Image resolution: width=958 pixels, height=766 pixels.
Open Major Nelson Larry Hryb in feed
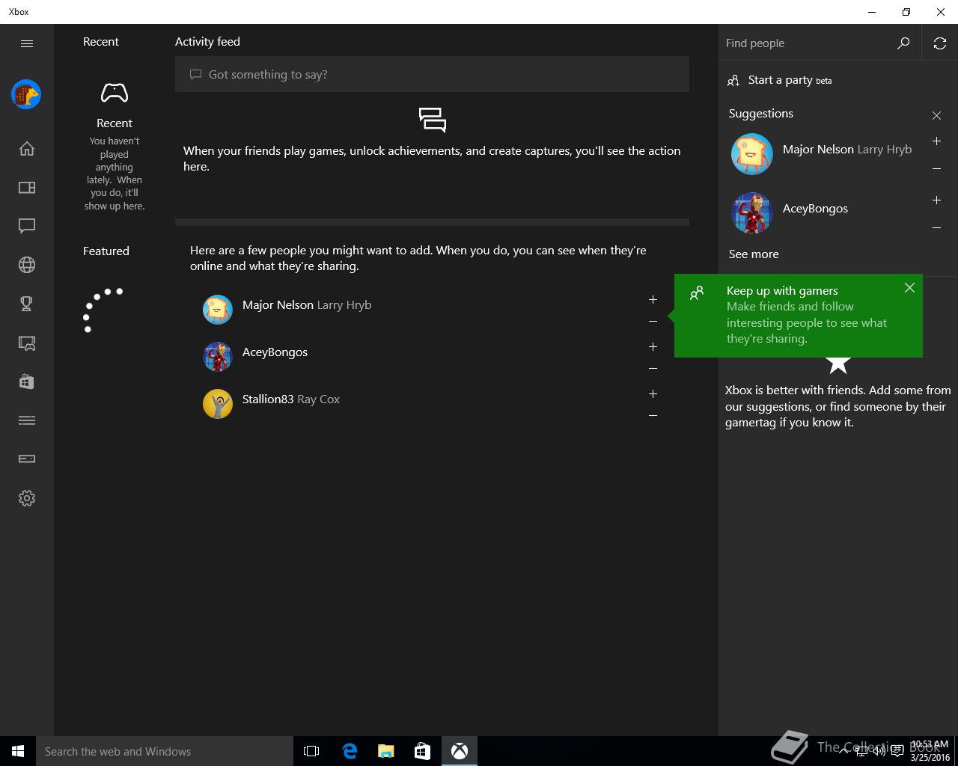click(x=307, y=304)
